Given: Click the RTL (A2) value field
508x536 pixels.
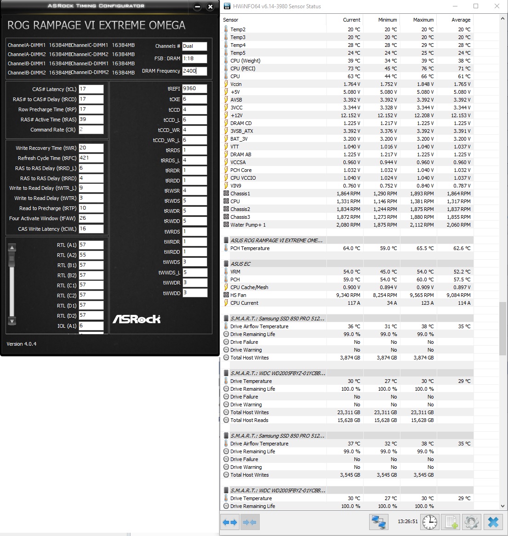Looking at the screenshot, I should tap(91, 255).
